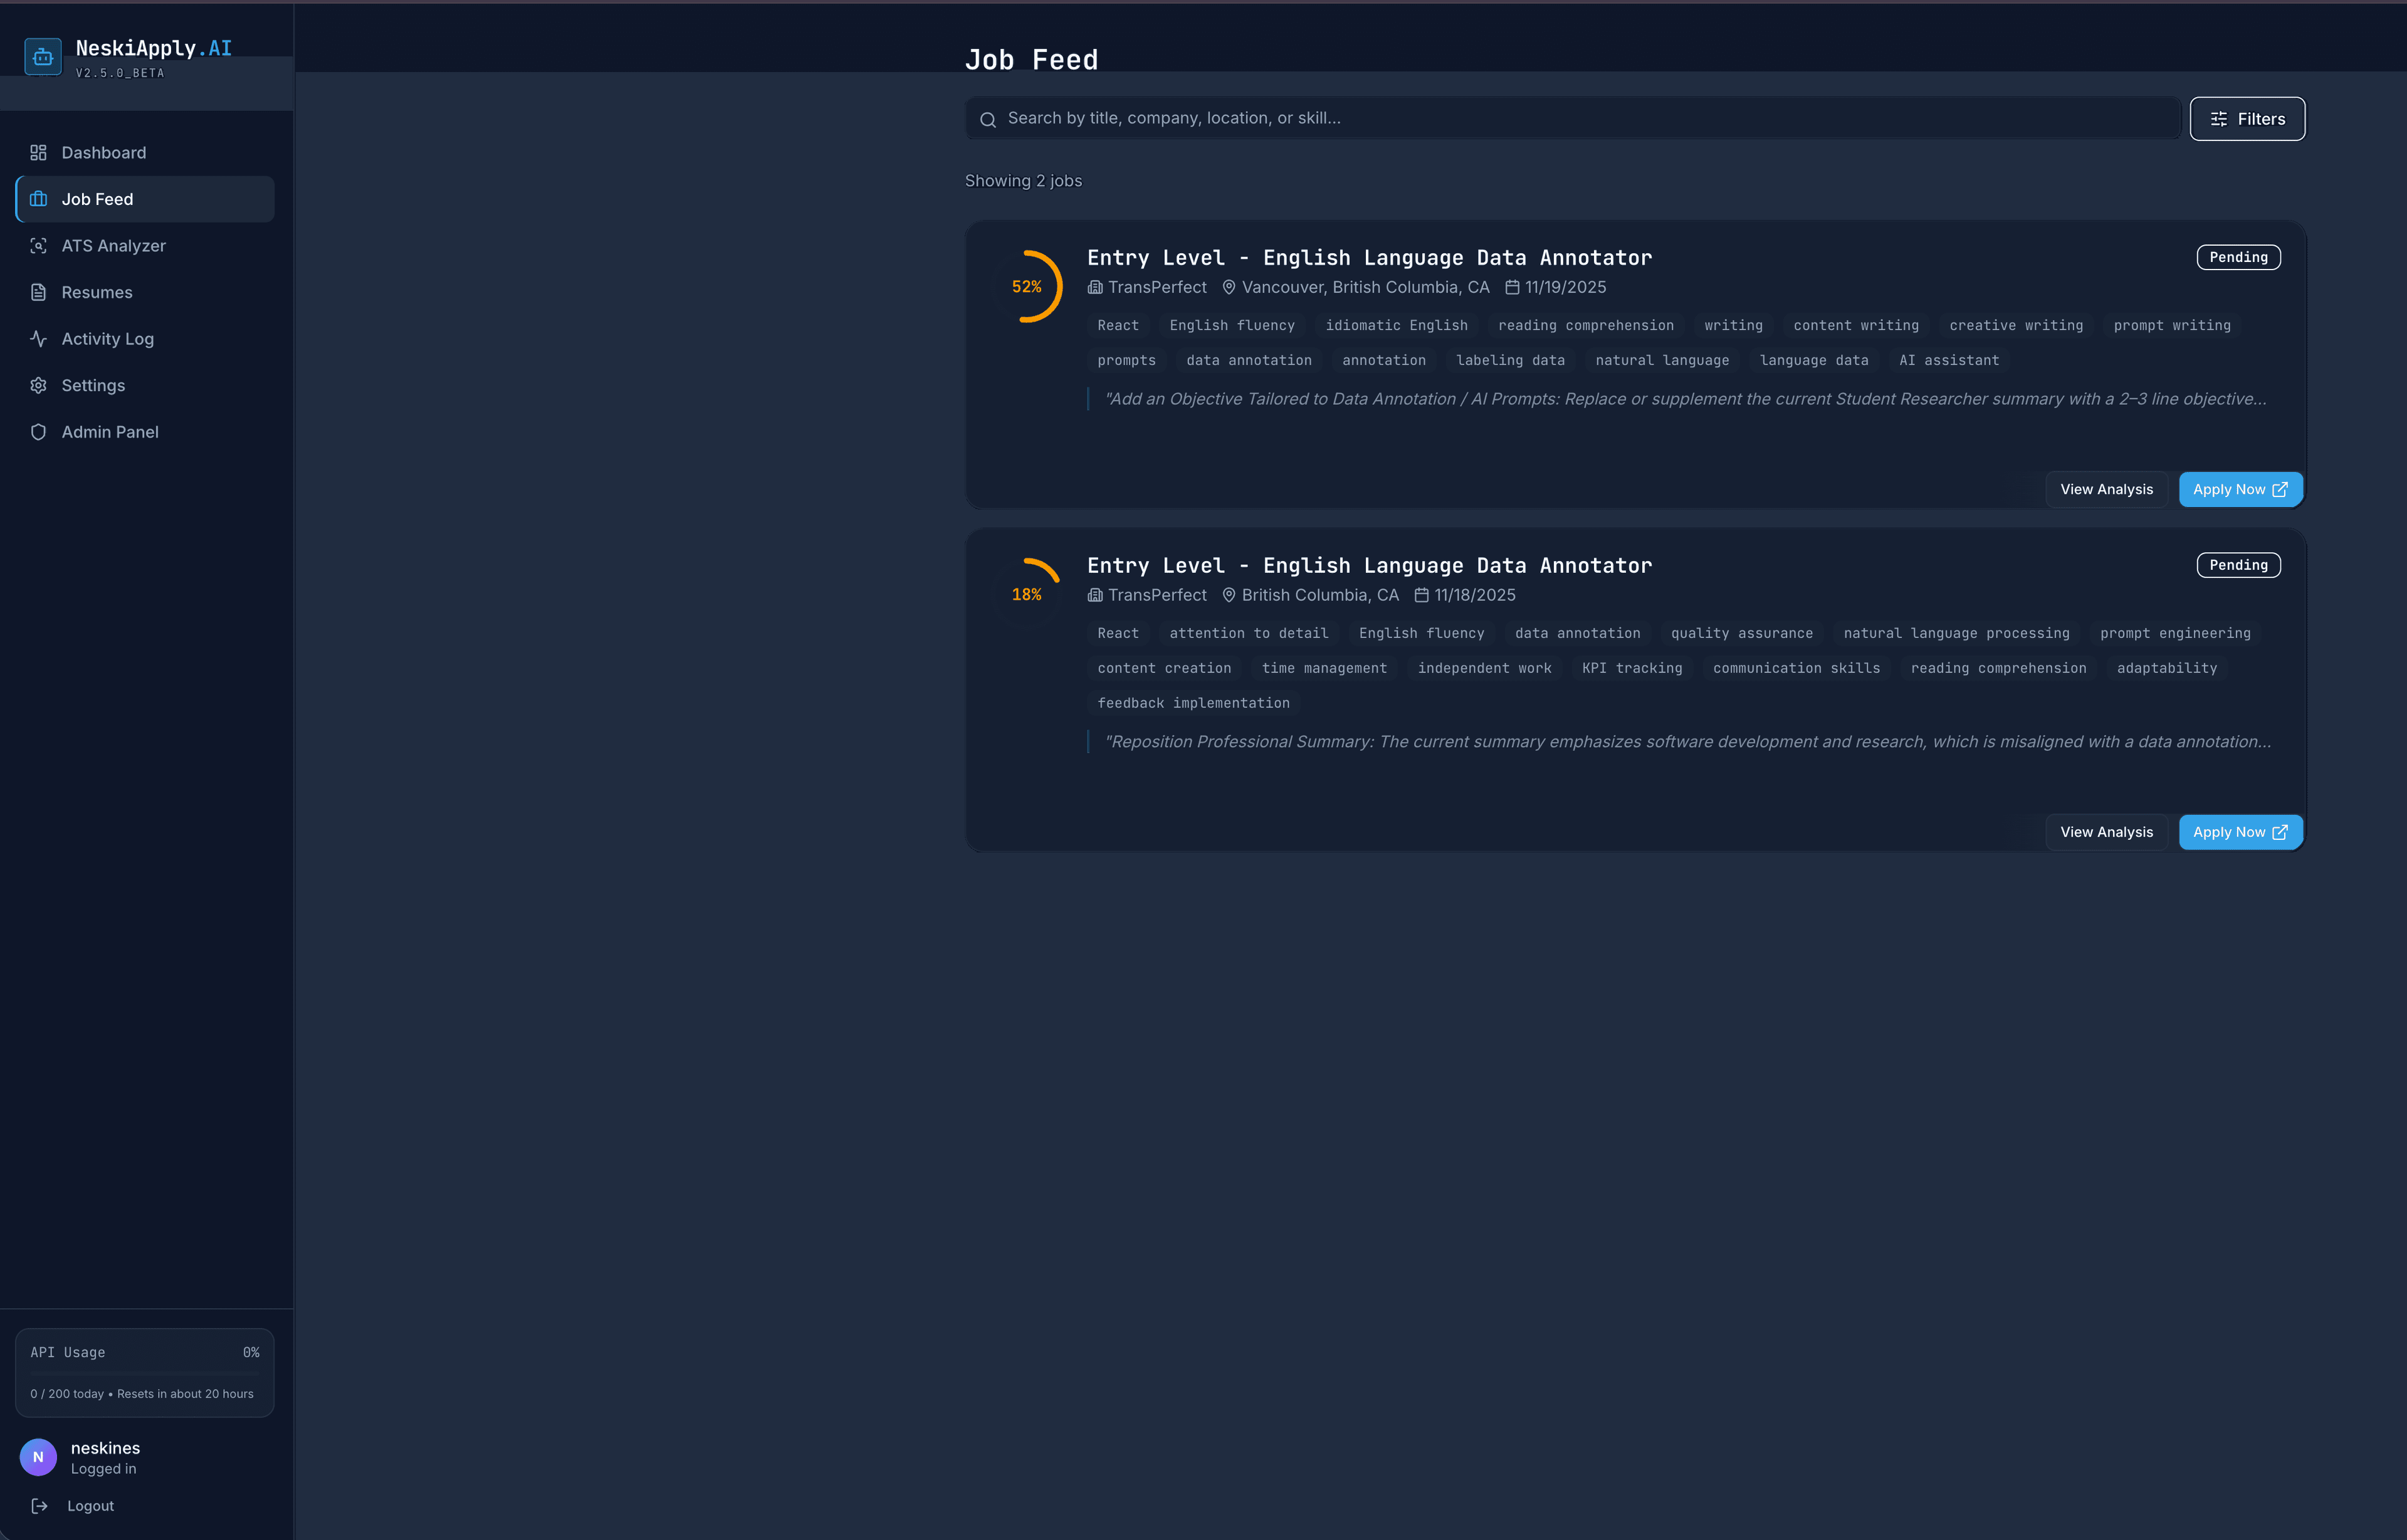2407x1540 pixels.
Task: Select the Dashboard grid icon
Action: pyautogui.click(x=38, y=152)
